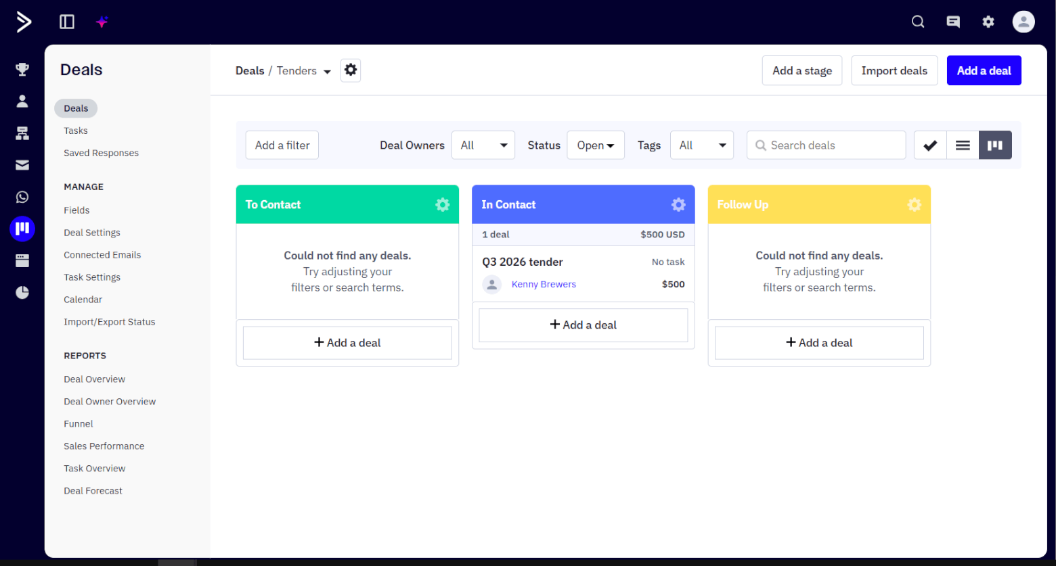Open the Follow Up stage settings gear
Screen dimensions: 1056x566
pyautogui.click(x=915, y=204)
